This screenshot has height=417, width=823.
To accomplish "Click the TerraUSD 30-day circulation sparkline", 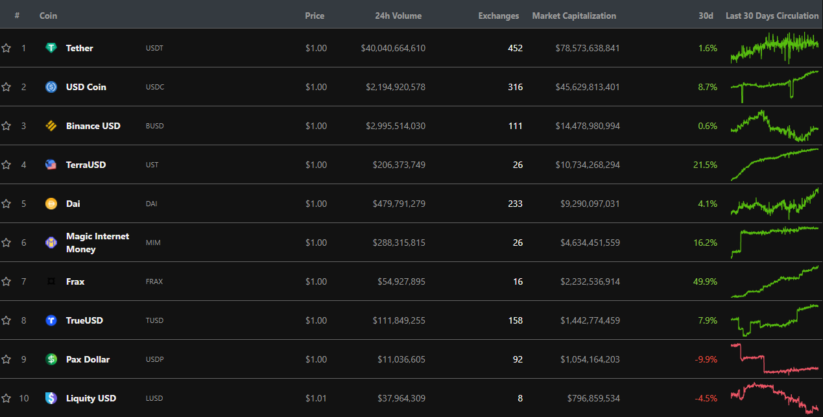I will click(x=774, y=165).
